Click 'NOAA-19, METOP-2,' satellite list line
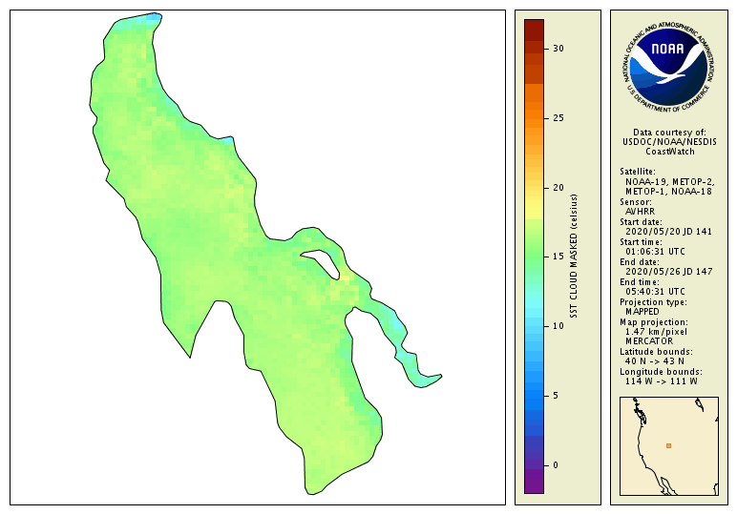This screenshot has height=514, width=737. click(670, 181)
